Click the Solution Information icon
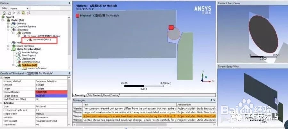The height and width of the screenshot is (129, 288). click(x=24, y=68)
